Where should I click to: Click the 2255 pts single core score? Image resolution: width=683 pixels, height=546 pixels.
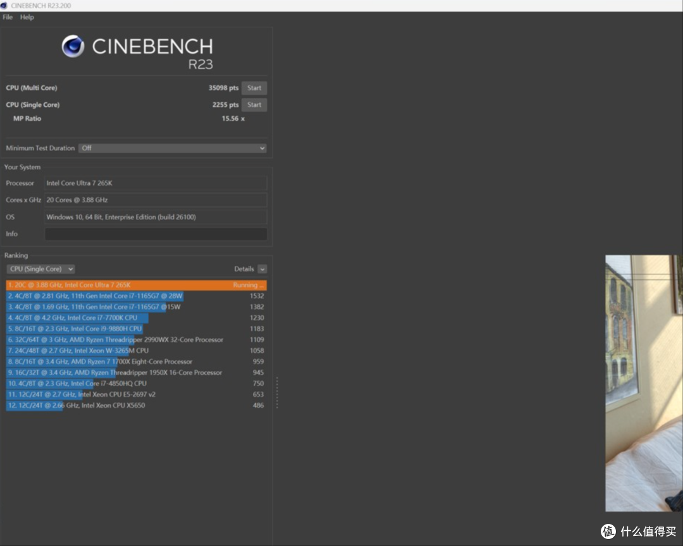225,105
